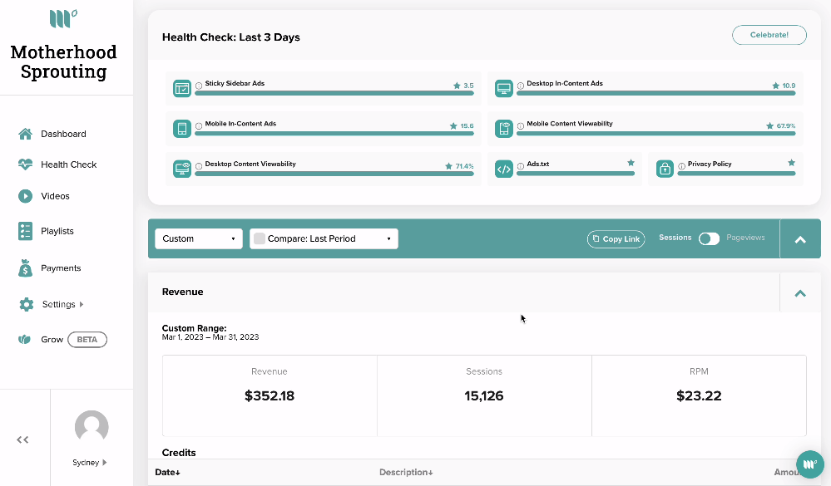Open Playlists menu item
This screenshot has width=831, height=486.
pyautogui.click(x=57, y=231)
